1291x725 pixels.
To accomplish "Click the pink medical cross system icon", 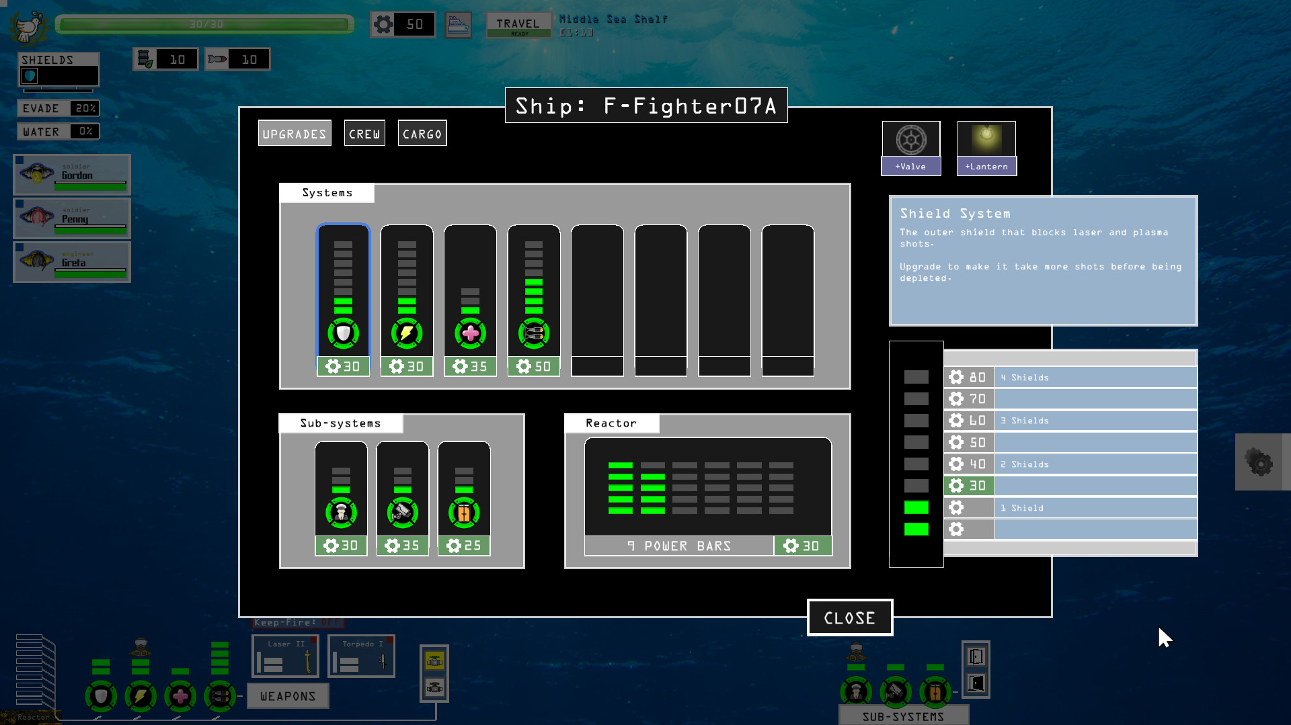I will pos(470,334).
